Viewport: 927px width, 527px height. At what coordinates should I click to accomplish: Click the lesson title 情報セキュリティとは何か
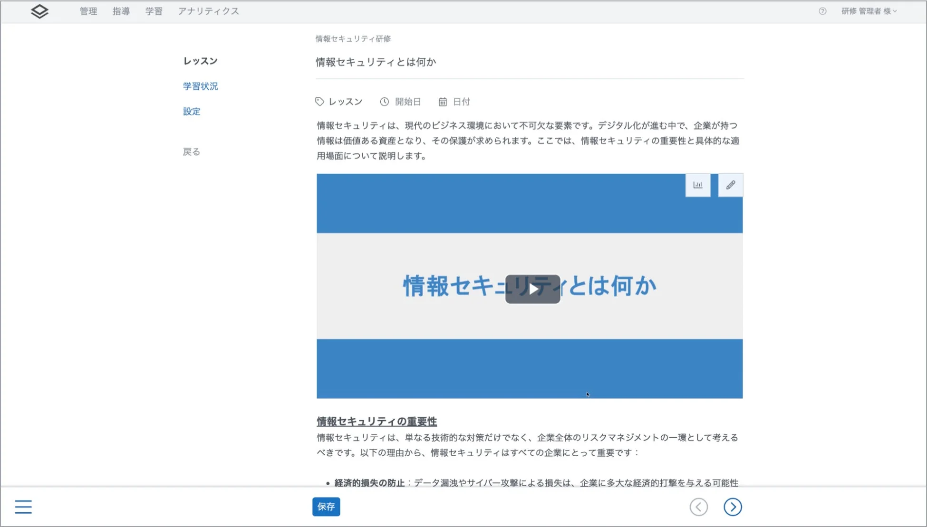tap(376, 62)
